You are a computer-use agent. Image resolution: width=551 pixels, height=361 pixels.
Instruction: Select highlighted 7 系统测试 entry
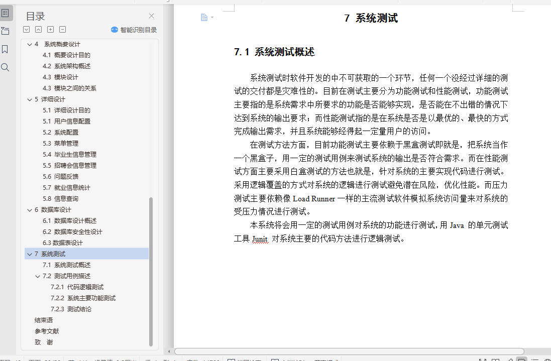(86, 254)
